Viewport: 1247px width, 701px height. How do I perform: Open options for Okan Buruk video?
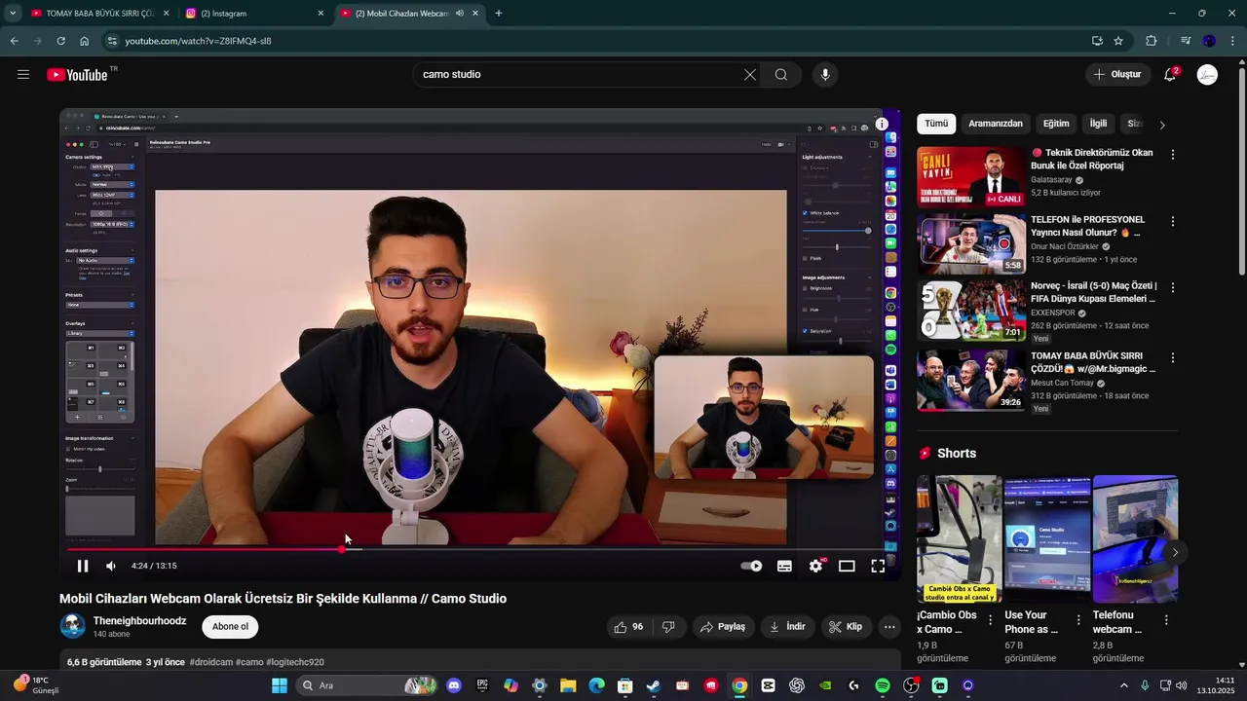click(x=1173, y=155)
